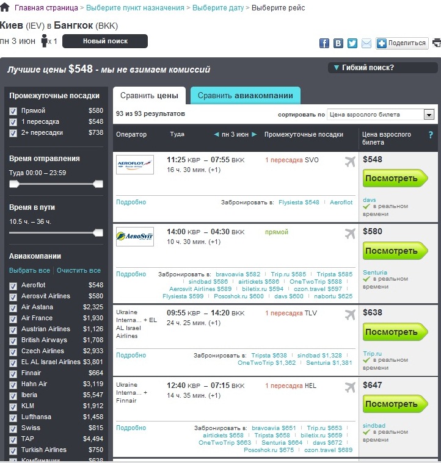Share on Twitter icon
Image resolution: width=441 pixels, height=463 pixels.
tap(352, 43)
